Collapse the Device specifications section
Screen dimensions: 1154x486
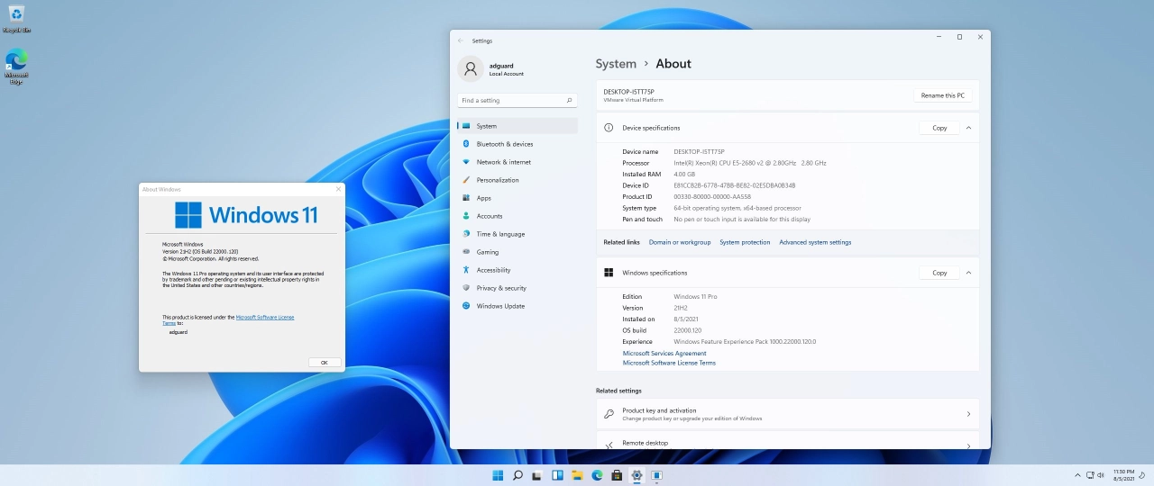click(968, 128)
